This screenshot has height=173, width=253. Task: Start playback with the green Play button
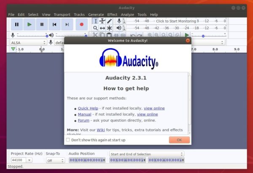30,24
